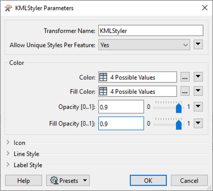Confirm settings with the OK button
The height and width of the screenshot is (191, 213).
(x=148, y=180)
